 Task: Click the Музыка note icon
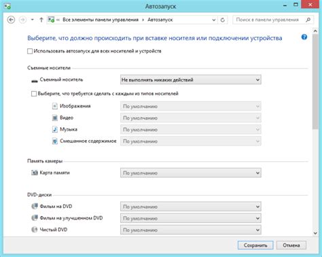pyautogui.click(x=55, y=129)
